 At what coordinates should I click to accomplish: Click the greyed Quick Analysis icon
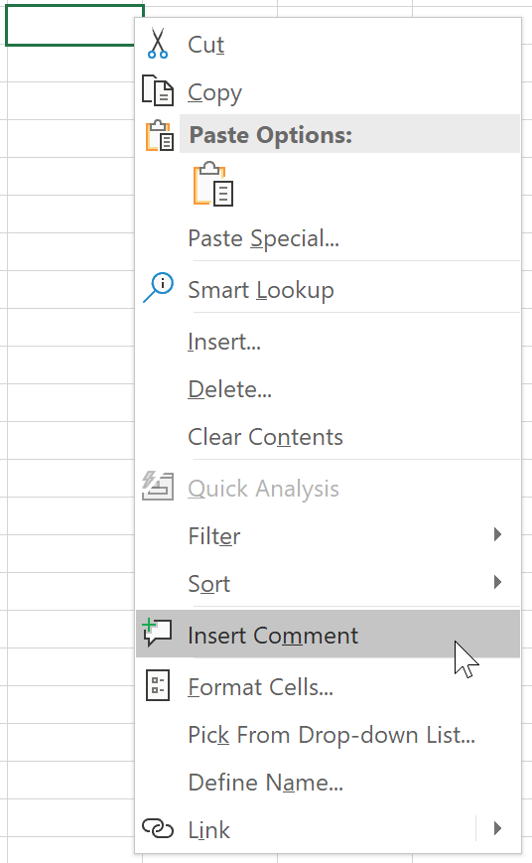click(158, 486)
